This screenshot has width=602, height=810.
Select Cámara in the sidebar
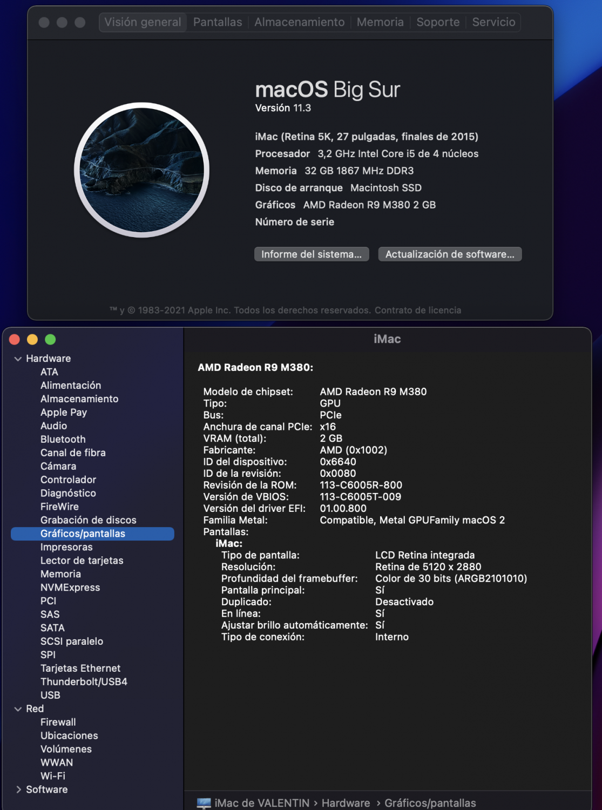point(58,467)
